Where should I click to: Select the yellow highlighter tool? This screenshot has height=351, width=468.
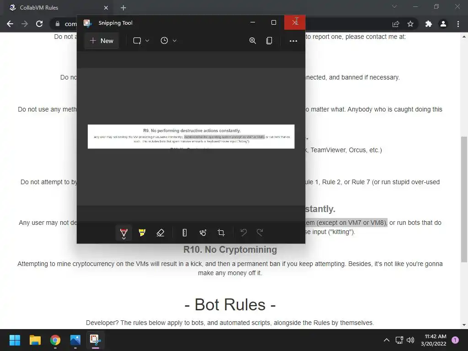[x=142, y=233]
